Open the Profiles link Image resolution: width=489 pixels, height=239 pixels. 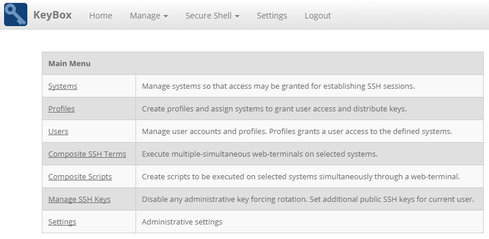tap(62, 108)
